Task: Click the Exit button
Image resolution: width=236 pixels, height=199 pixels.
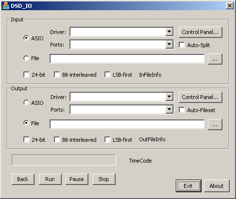Action: pyautogui.click(x=188, y=186)
